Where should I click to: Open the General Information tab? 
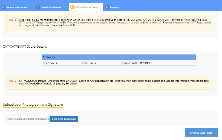coord(16,7)
